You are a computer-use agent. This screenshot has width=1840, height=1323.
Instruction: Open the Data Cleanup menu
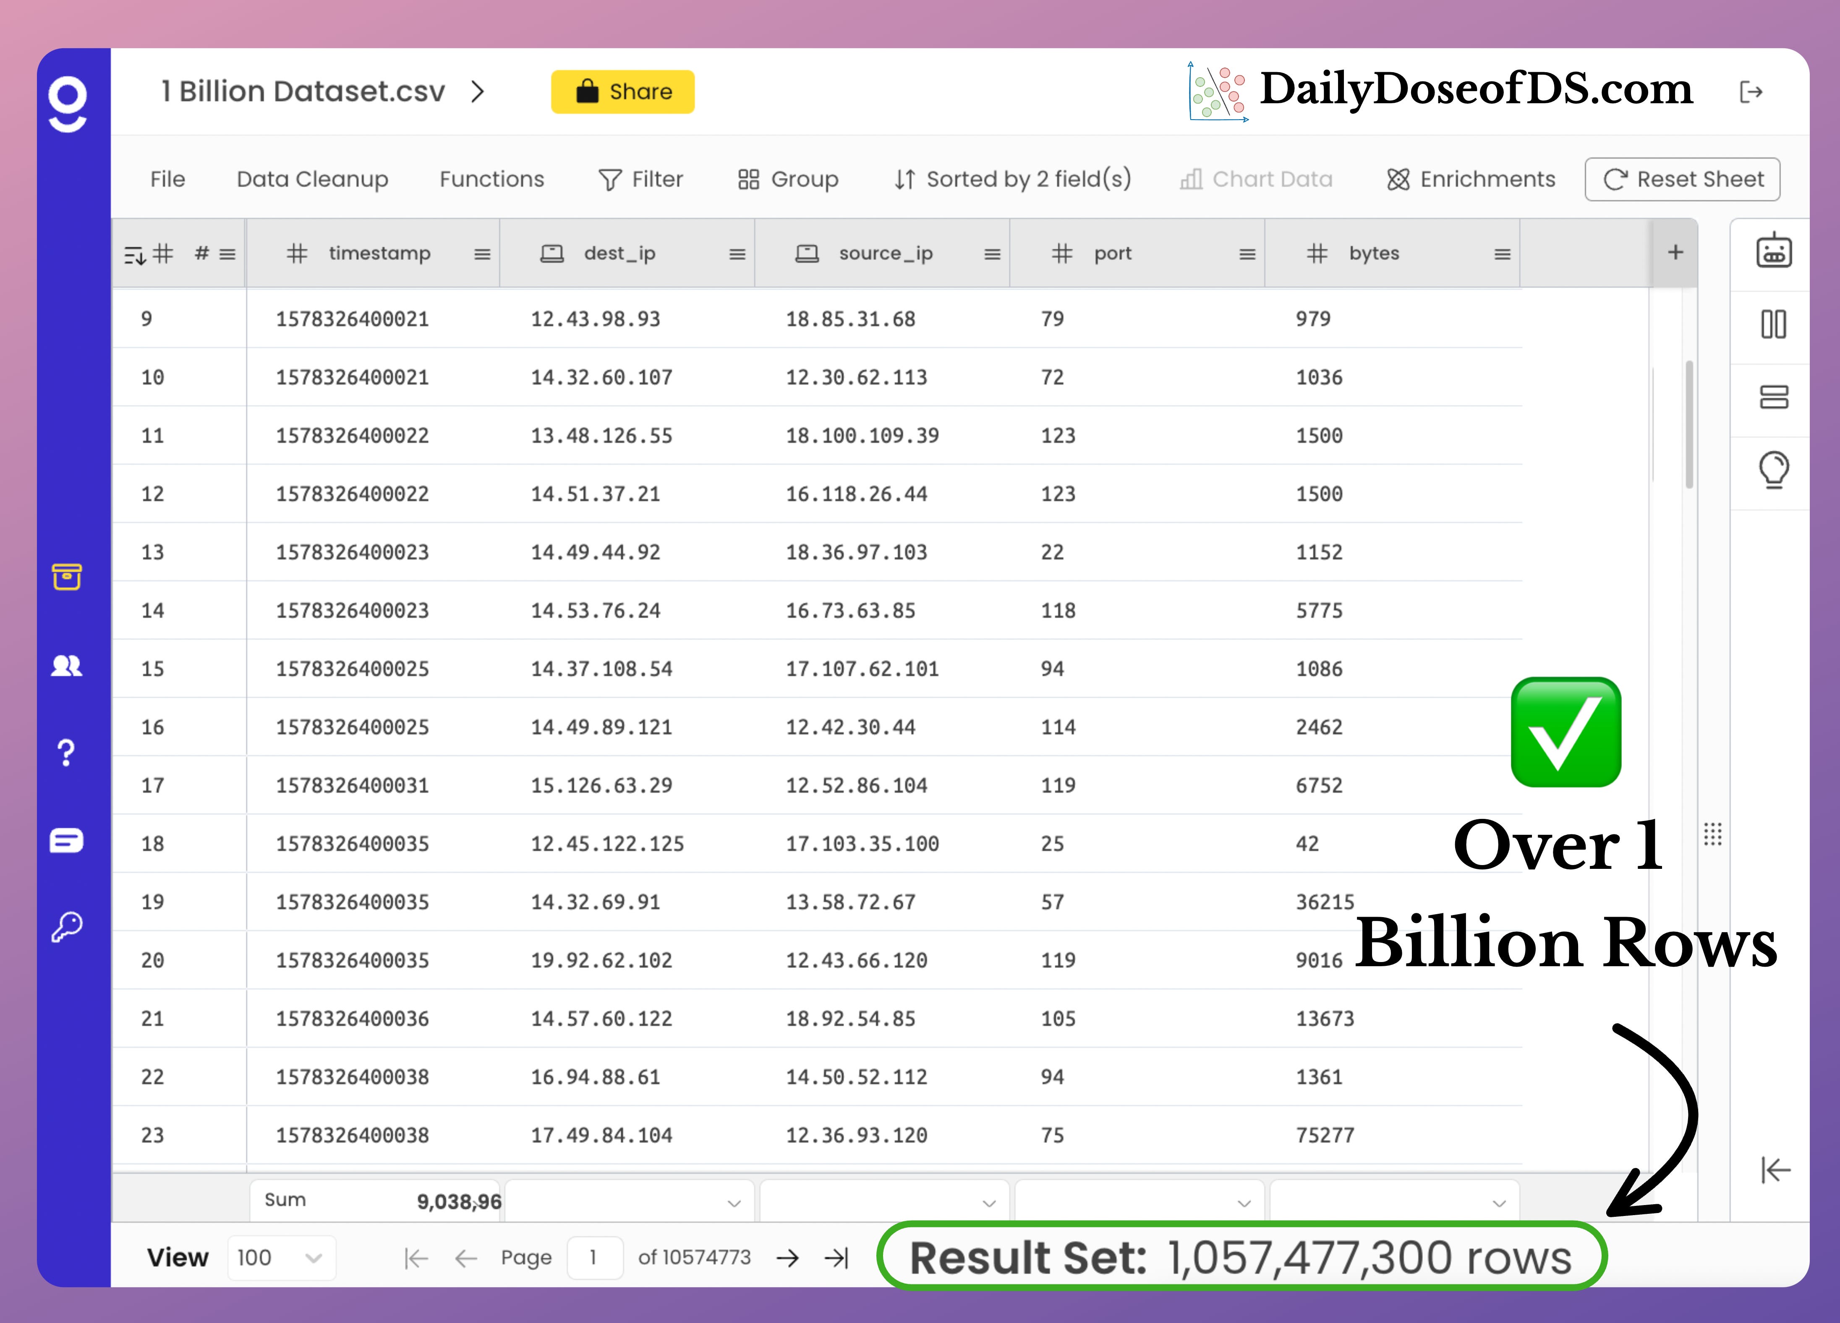coord(311,179)
